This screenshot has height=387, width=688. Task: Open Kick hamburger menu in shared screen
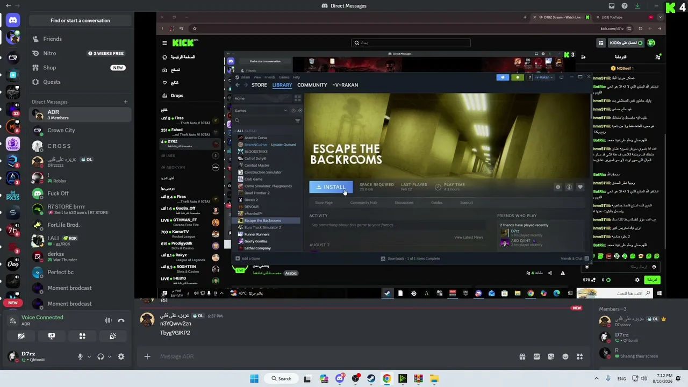pos(165,43)
